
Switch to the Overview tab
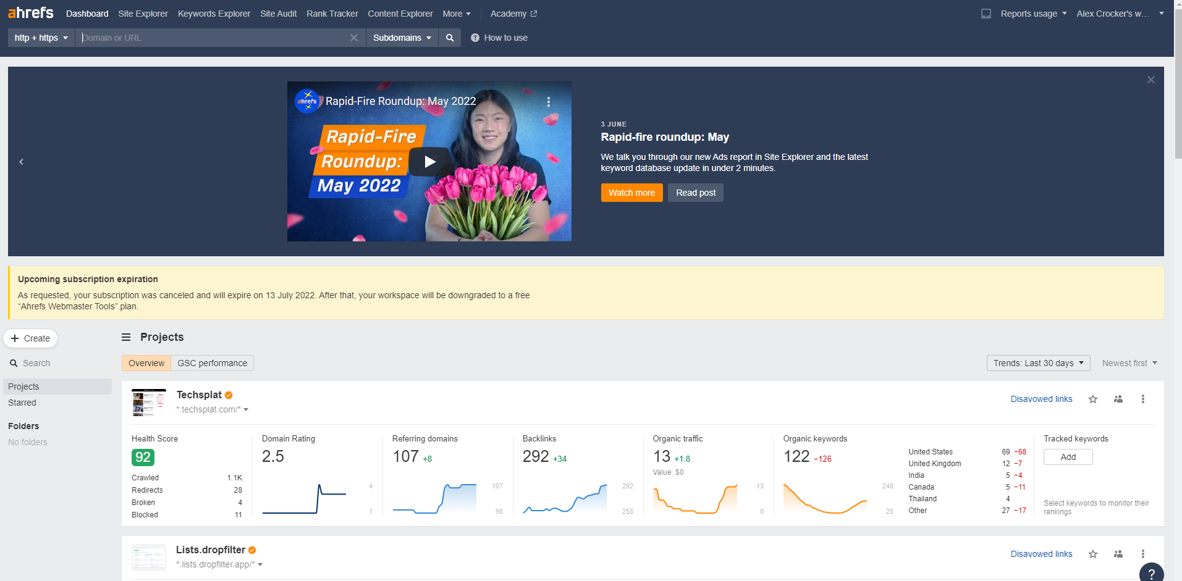click(146, 363)
